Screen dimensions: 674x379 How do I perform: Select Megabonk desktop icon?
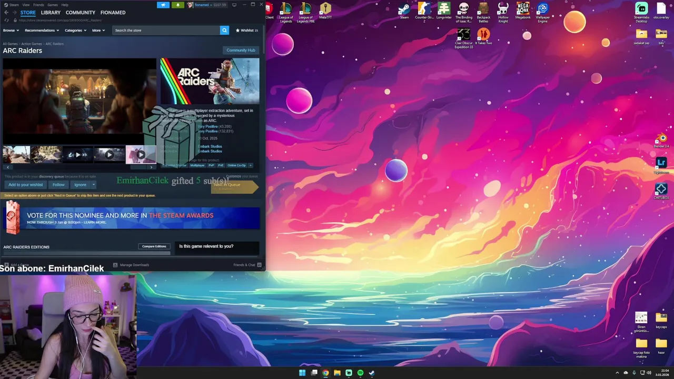[x=523, y=11]
